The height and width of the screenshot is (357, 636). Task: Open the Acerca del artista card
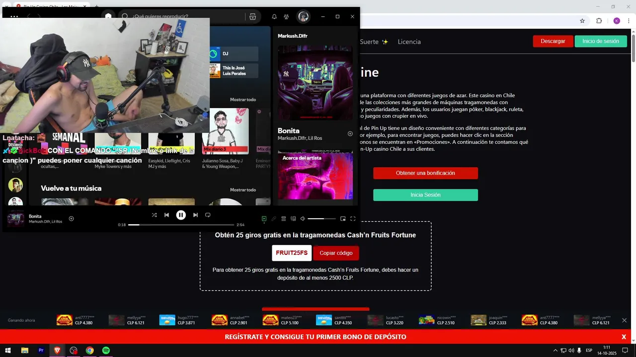point(315,176)
